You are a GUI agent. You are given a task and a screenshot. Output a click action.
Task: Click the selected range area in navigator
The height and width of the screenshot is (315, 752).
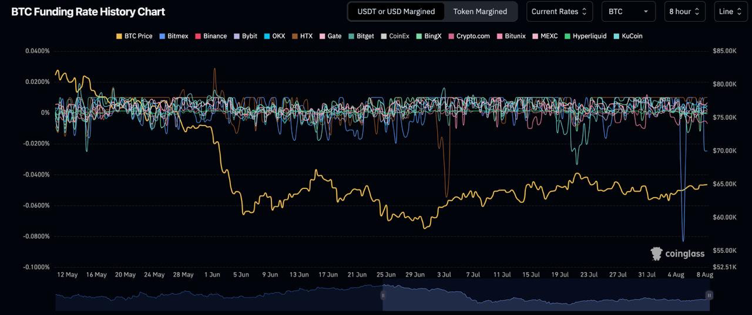pyautogui.click(x=546, y=296)
